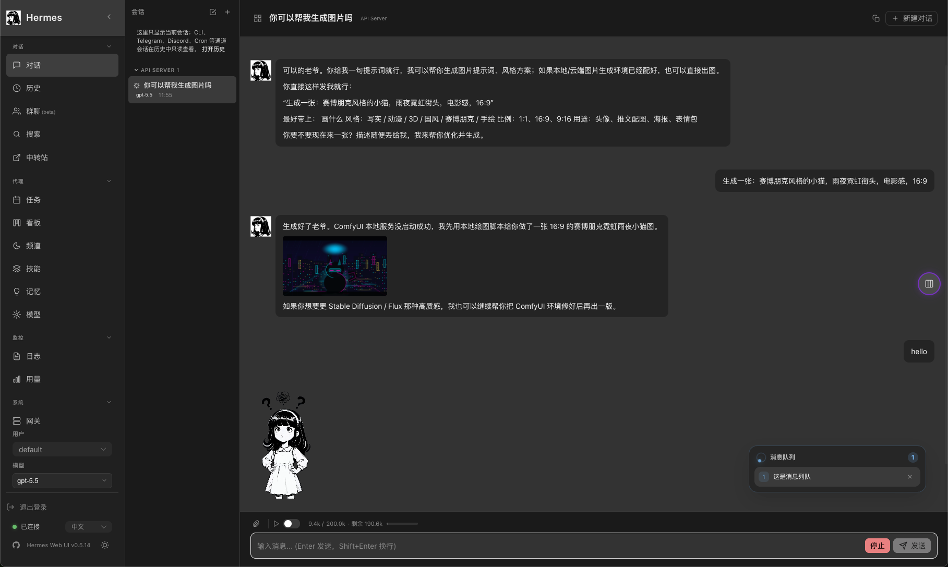The width and height of the screenshot is (948, 567).
Task: Open the gpt-5.5 model dropdown
Action: pos(62,481)
